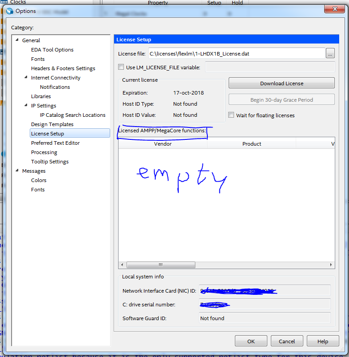Select Internet Connectivity category
Viewport: 349px width, 357px height.
56,78
